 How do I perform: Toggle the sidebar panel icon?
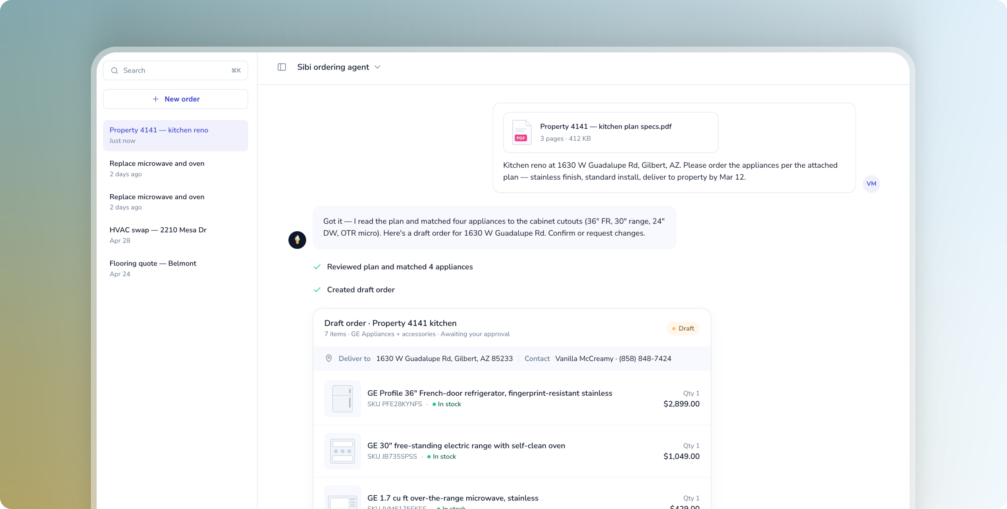tap(282, 67)
